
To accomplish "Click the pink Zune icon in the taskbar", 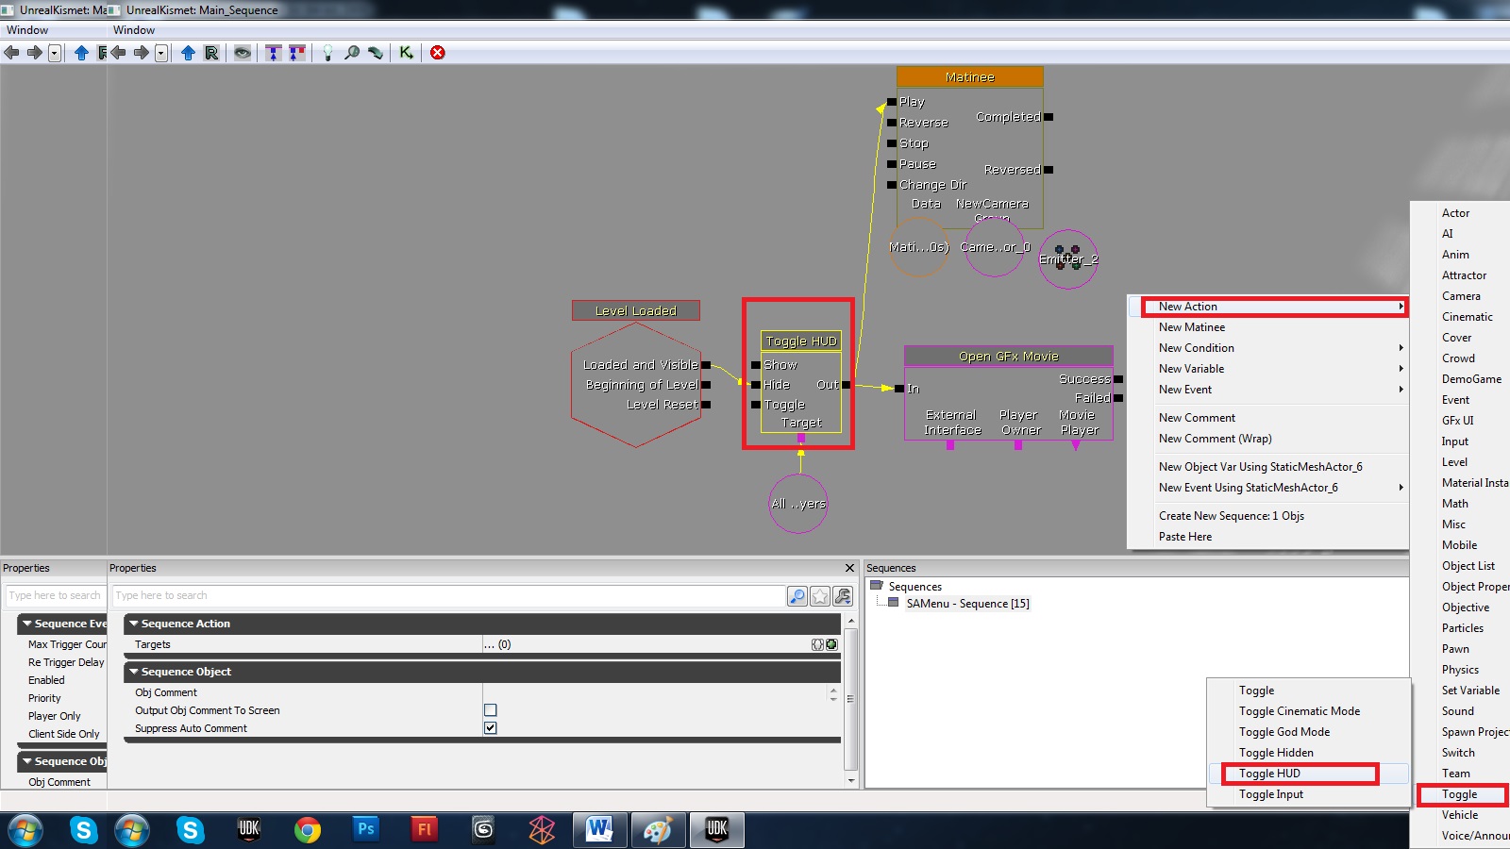I will click(x=542, y=829).
